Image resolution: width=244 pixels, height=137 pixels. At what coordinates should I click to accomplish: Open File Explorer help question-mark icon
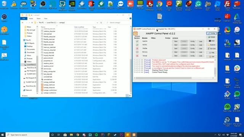click(130, 19)
